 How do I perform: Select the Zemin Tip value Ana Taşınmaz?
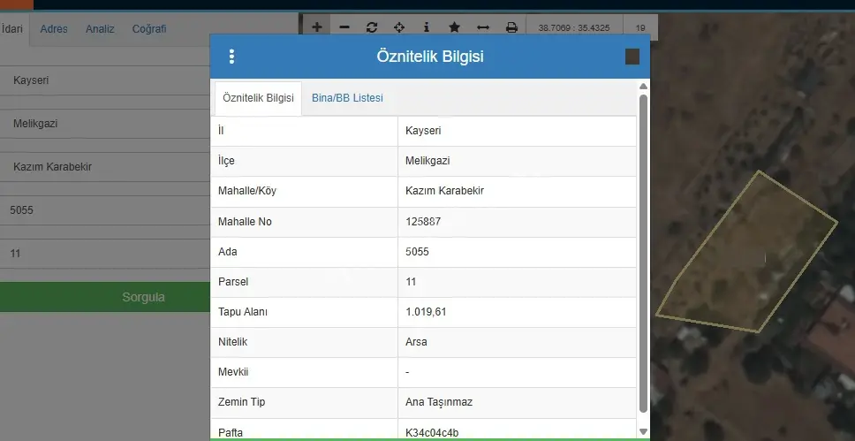(439, 402)
